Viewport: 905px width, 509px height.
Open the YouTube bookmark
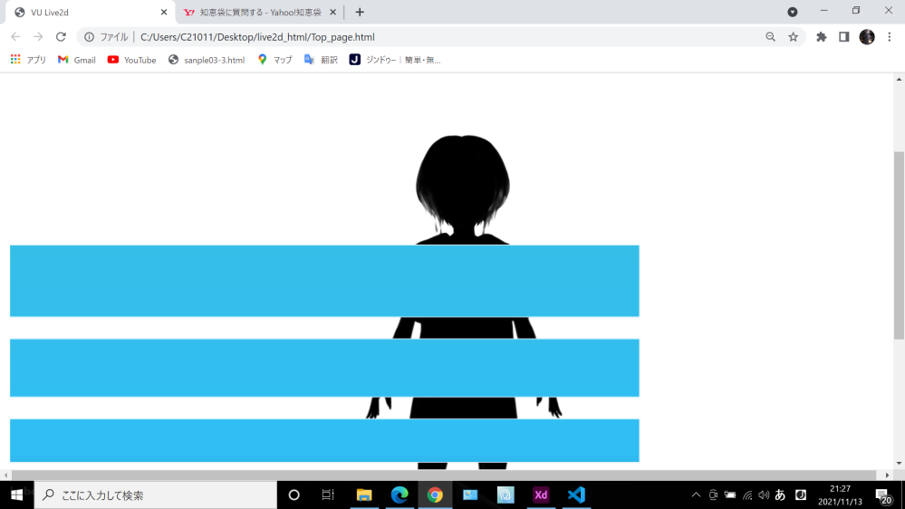tap(131, 60)
